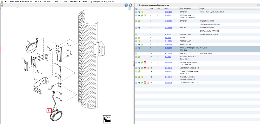Click blue replaced-by arrow for part 48164260
The width and height of the screenshot is (260, 124).
click(x=139, y=12)
